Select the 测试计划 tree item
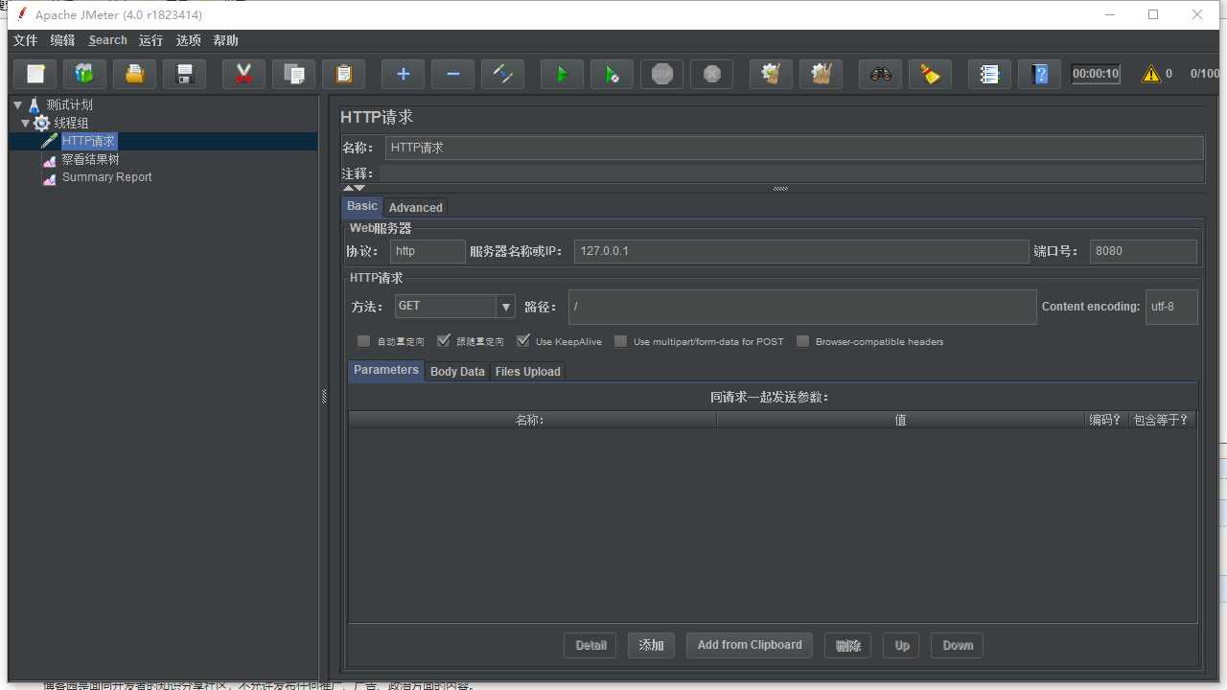 pos(69,104)
